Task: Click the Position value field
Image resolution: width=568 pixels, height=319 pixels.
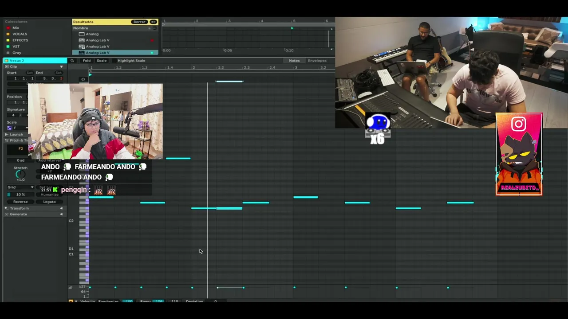Action: click(17, 102)
